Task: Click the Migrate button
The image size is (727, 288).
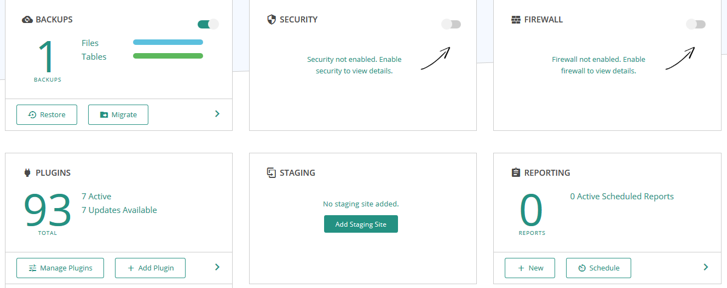Action: pyautogui.click(x=118, y=114)
